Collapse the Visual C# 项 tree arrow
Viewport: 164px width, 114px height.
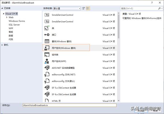[x=3, y=14]
